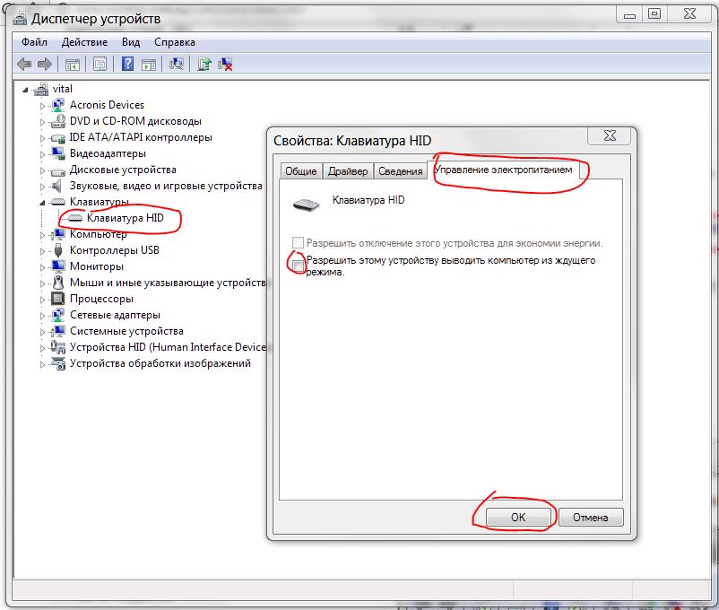Click the DVD and CD-ROM drive icon
The image size is (719, 610).
(58, 121)
